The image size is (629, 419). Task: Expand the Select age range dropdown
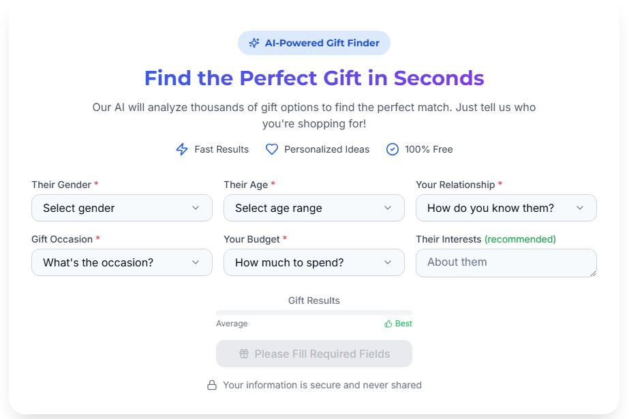pyautogui.click(x=313, y=208)
